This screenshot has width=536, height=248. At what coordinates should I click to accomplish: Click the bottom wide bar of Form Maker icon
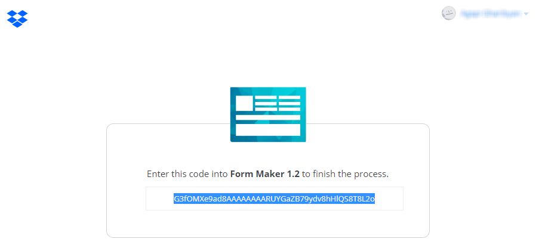(x=268, y=130)
